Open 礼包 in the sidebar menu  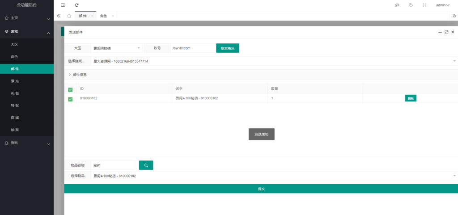click(x=15, y=93)
